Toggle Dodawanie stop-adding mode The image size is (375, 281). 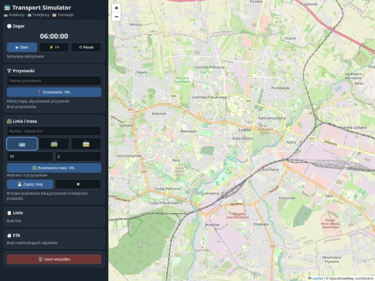click(54, 92)
